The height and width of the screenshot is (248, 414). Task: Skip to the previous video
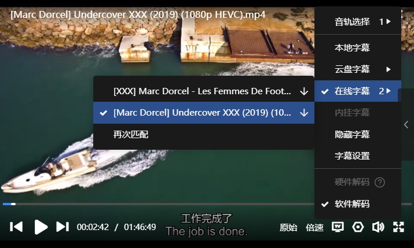click(x=16, y=227)
